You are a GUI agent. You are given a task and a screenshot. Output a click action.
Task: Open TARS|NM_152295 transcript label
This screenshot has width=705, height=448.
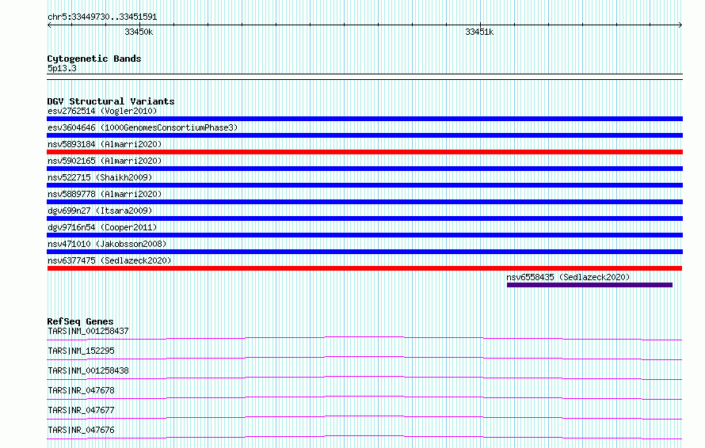81,351
